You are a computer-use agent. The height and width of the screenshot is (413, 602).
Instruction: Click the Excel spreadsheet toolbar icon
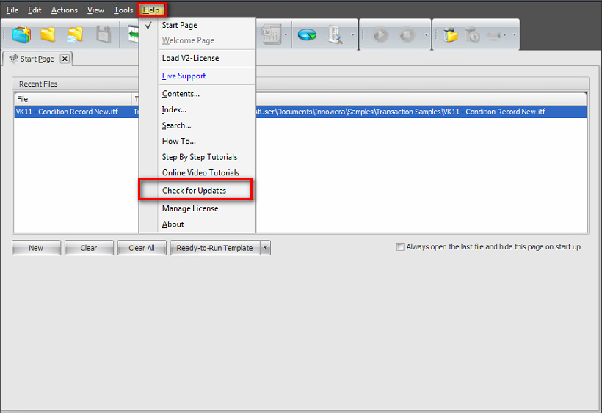point(271,34)
